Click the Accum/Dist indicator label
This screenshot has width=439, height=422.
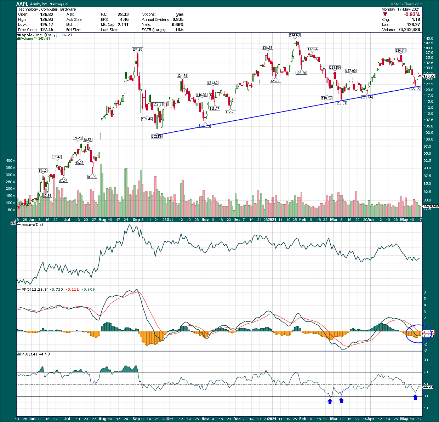coord(33,225)
